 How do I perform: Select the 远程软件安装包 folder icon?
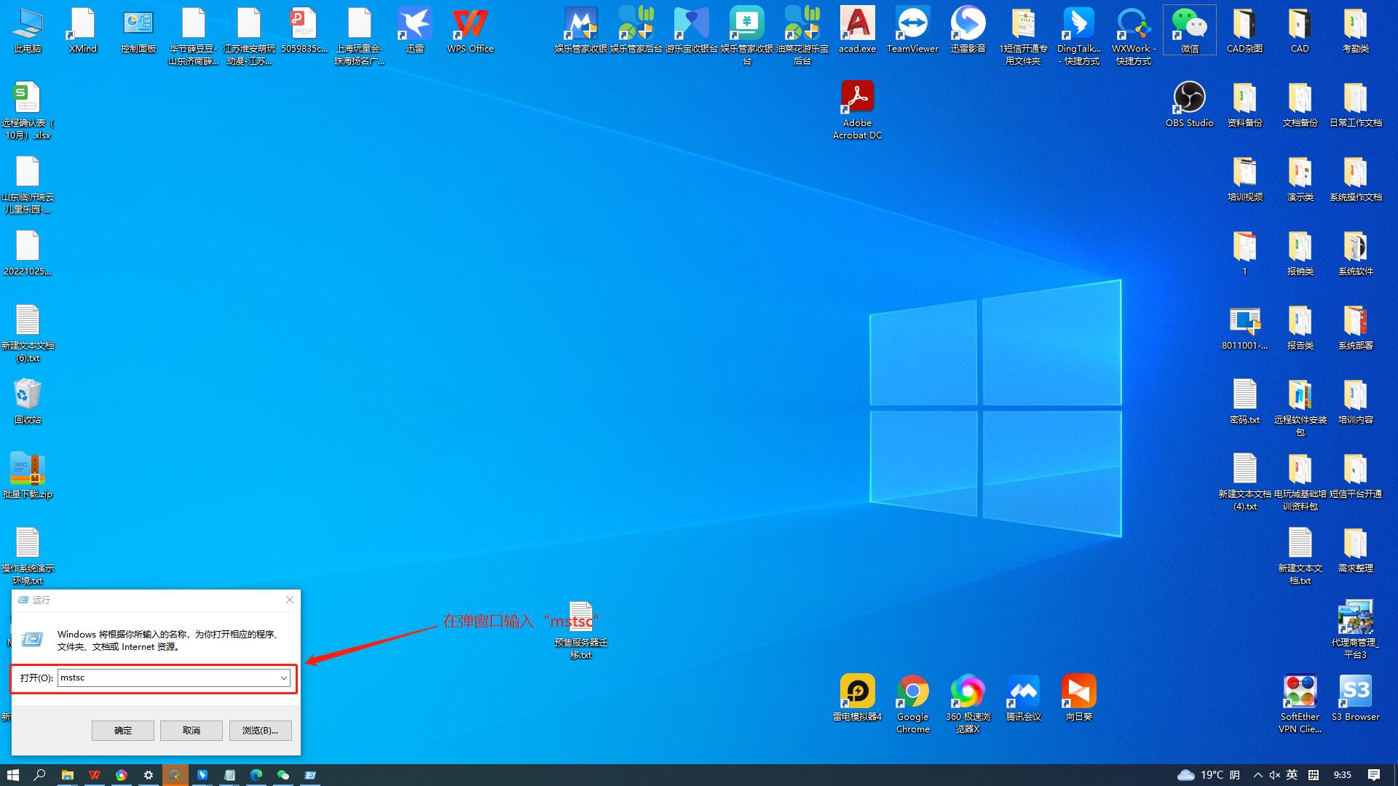[1300, 408]
